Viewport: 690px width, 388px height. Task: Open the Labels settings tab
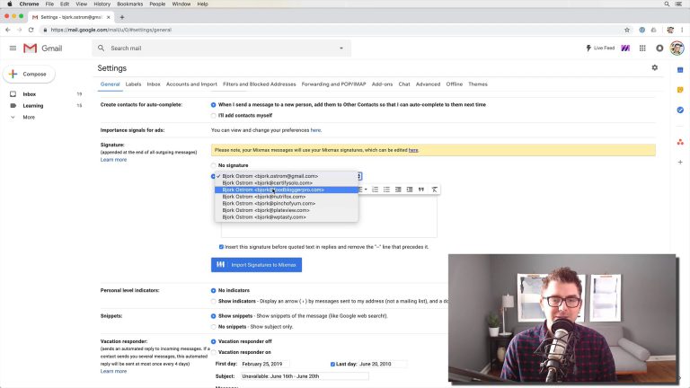click(133, 84)
